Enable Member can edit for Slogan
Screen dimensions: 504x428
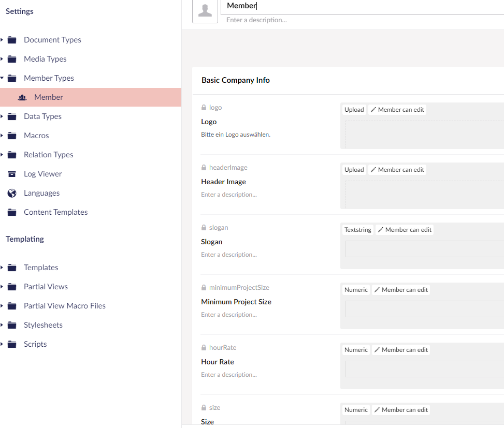pyautogui.click(x=404, y=229)
